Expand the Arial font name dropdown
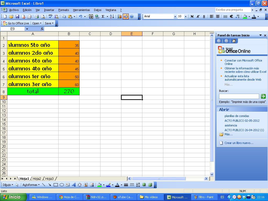The image size is (268, 201). click(175, 16)
